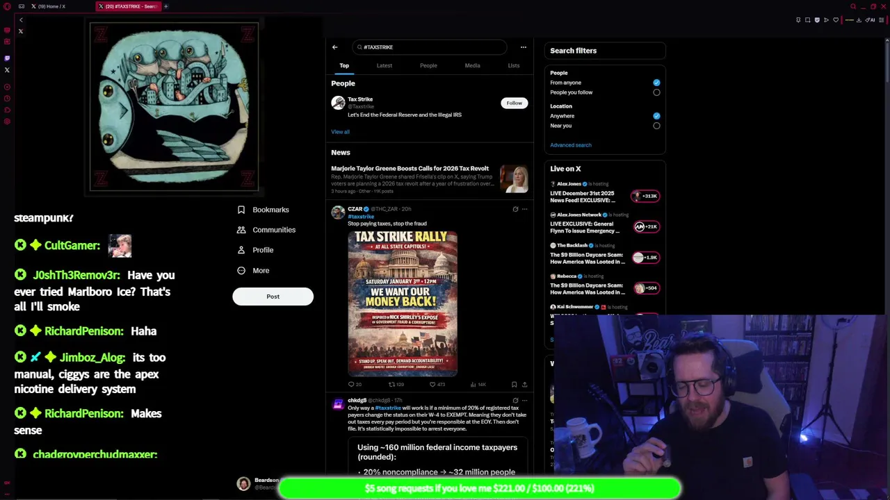The image size is (890, 500).
Task: Switch to the Media results tab
Action: (x=472, y=65)
